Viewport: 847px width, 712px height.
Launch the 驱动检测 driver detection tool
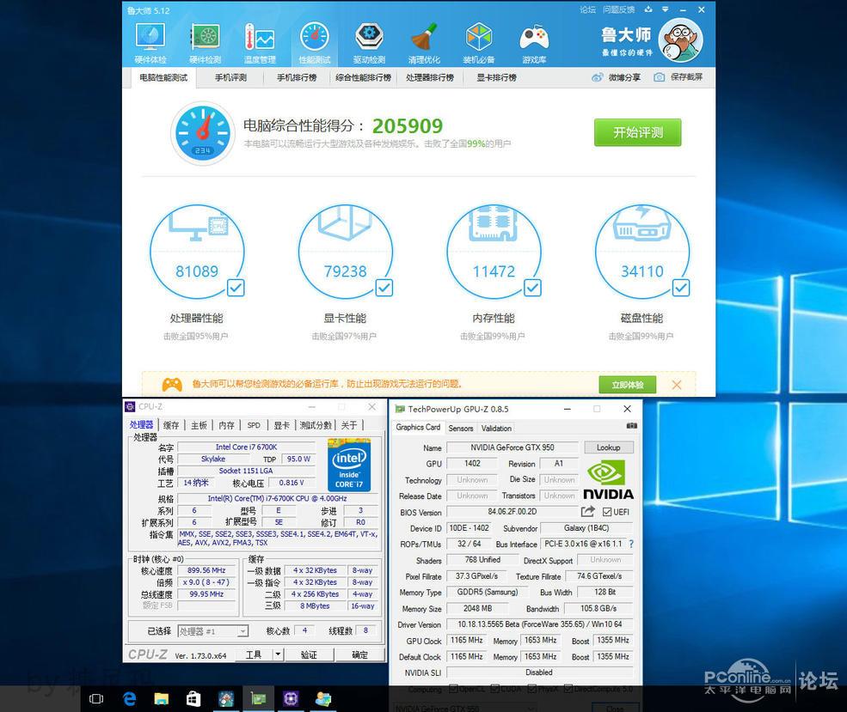[369, 40]
